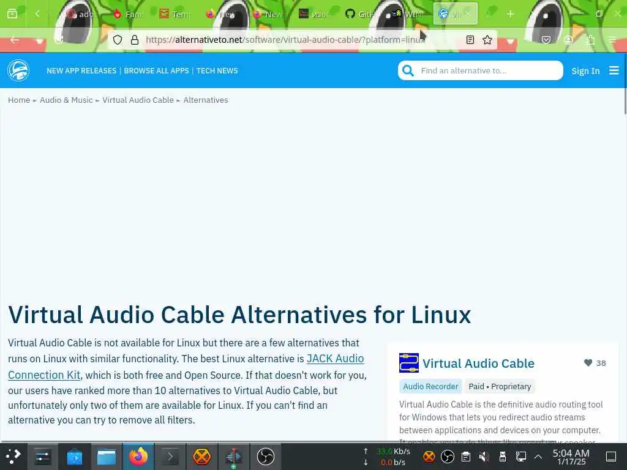
Task: Open Firefox View in the tab strip
Action: [x=12, y=14]
